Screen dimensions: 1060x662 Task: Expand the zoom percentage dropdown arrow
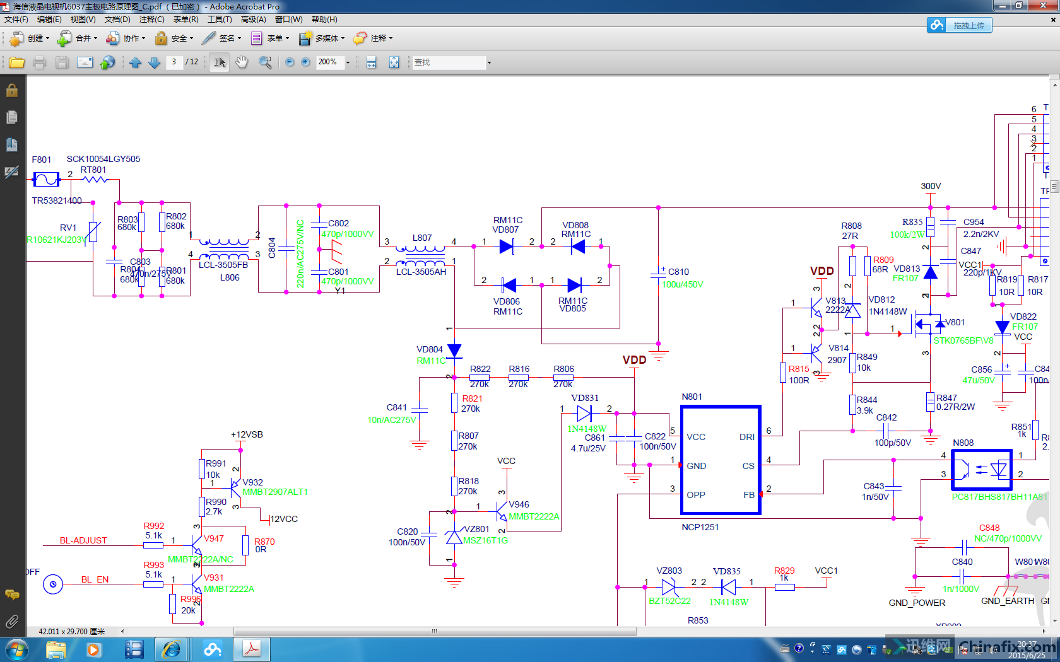point(348,62)
